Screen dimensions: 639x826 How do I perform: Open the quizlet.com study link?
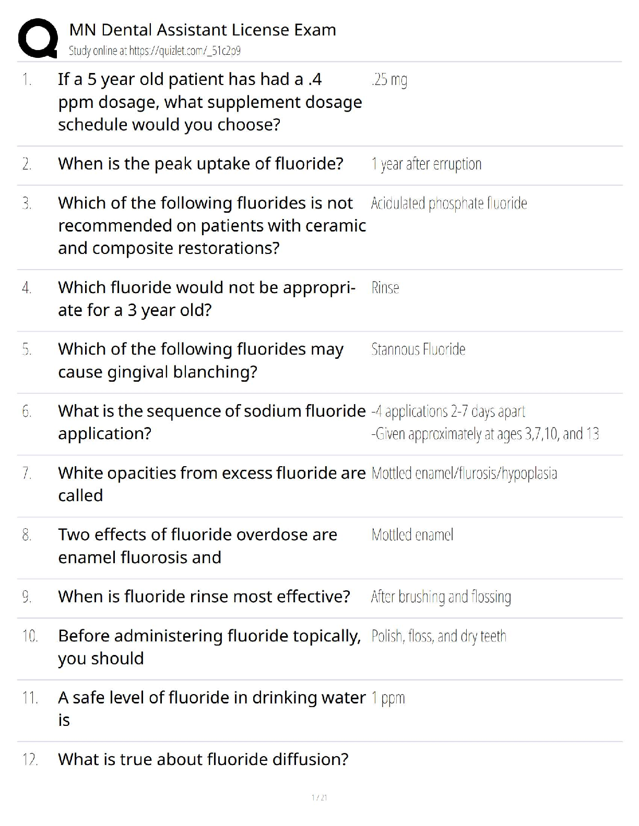point(155,51)
